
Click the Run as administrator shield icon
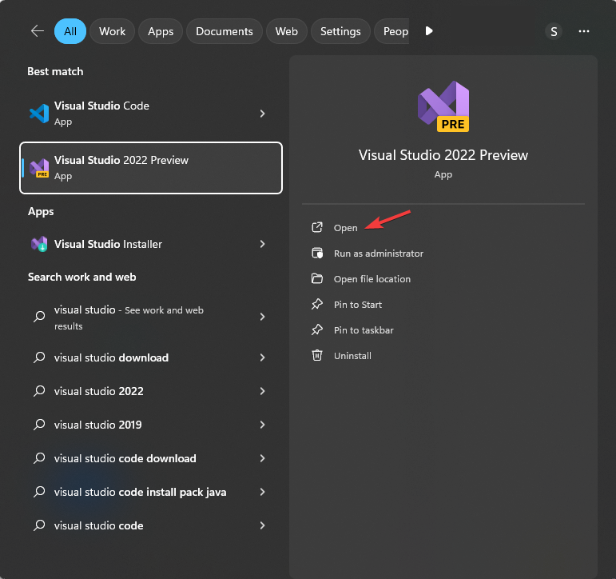(317, 253)
